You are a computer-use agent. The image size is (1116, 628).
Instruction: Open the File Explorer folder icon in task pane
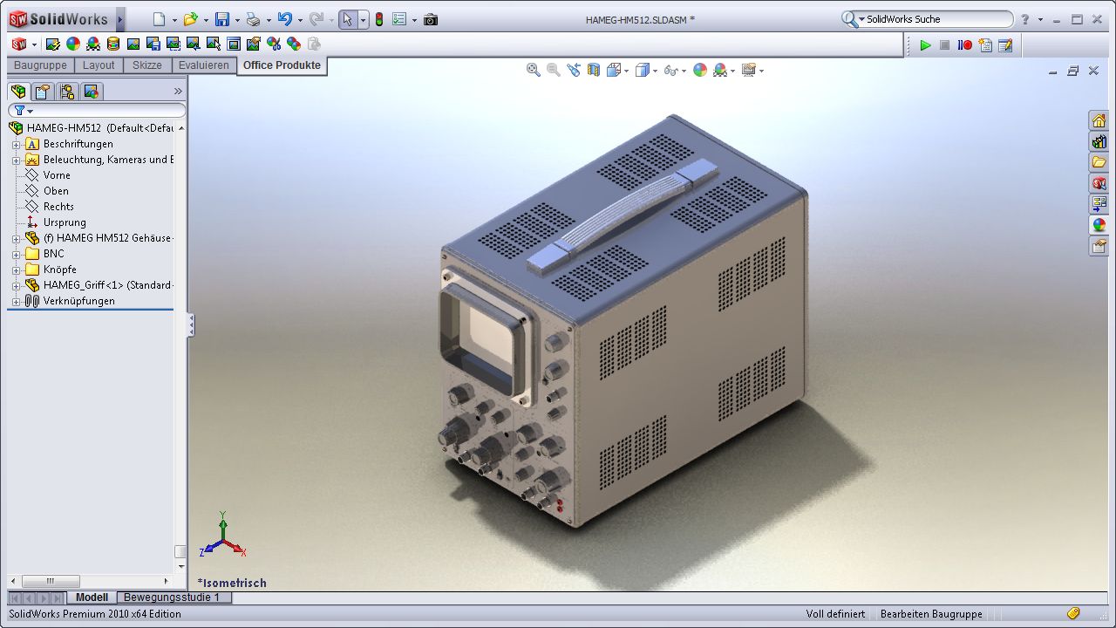tap(1099, 162)
